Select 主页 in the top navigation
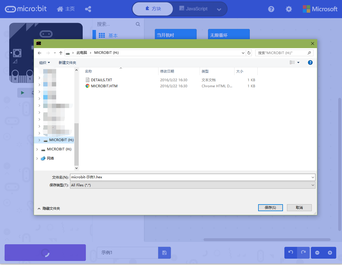Image resolution: width=342 pixels, height=265 pixels. [66, 9]
